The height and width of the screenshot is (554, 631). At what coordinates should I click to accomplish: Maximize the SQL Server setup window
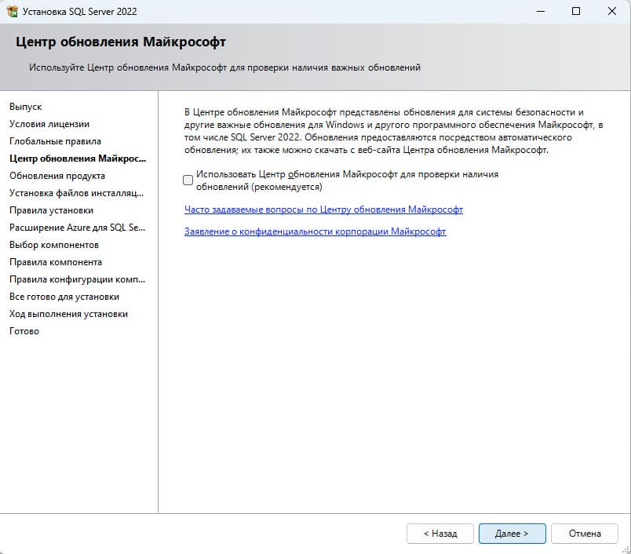(x=576, y=11)
